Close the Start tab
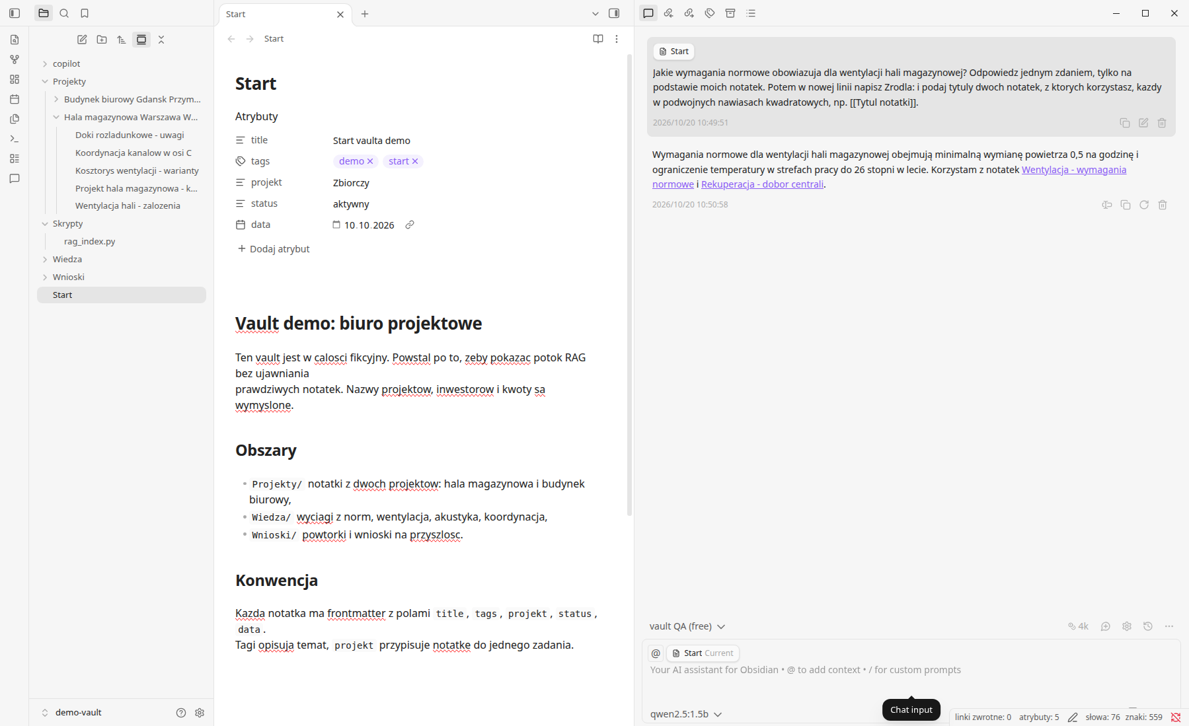Image resolution: width=1189 pixels, height=726 pixels. pyautogui.click(x=340, y=14)
